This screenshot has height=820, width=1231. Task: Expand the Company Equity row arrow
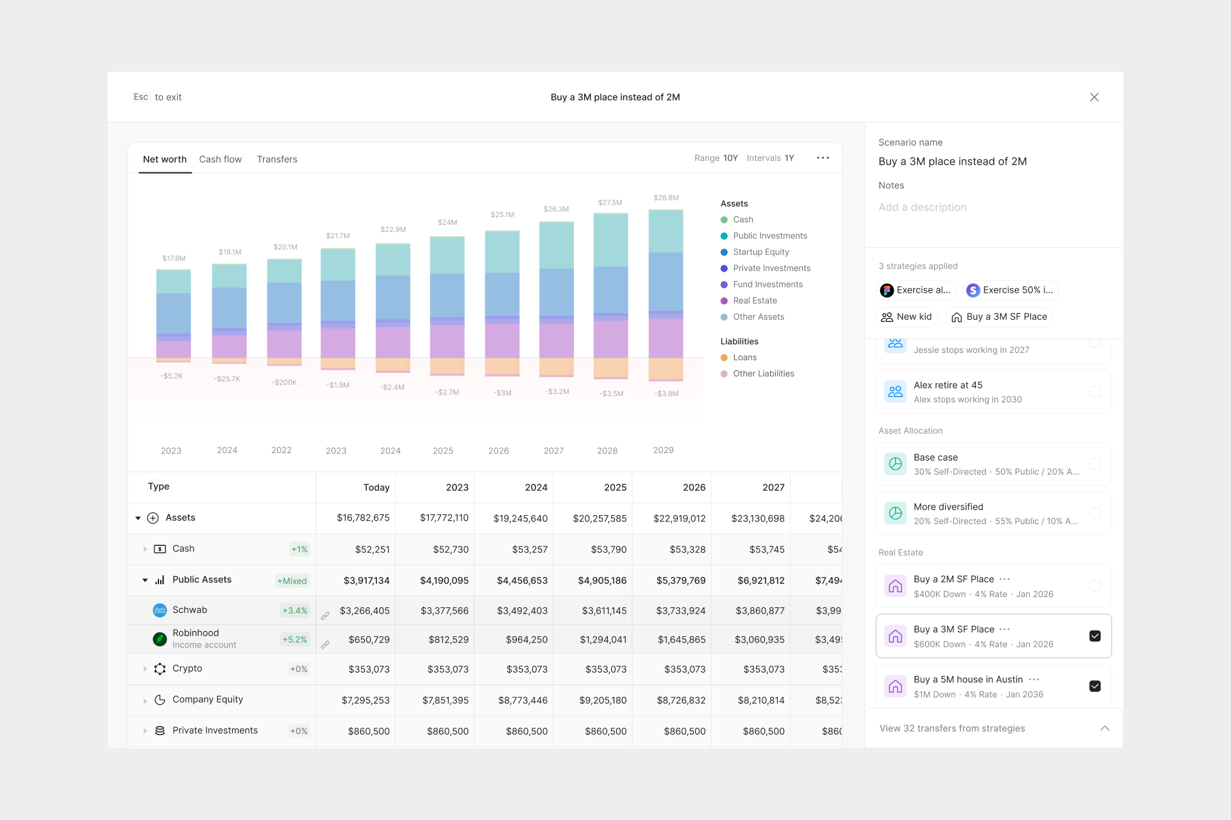click(x=145, y=700)
